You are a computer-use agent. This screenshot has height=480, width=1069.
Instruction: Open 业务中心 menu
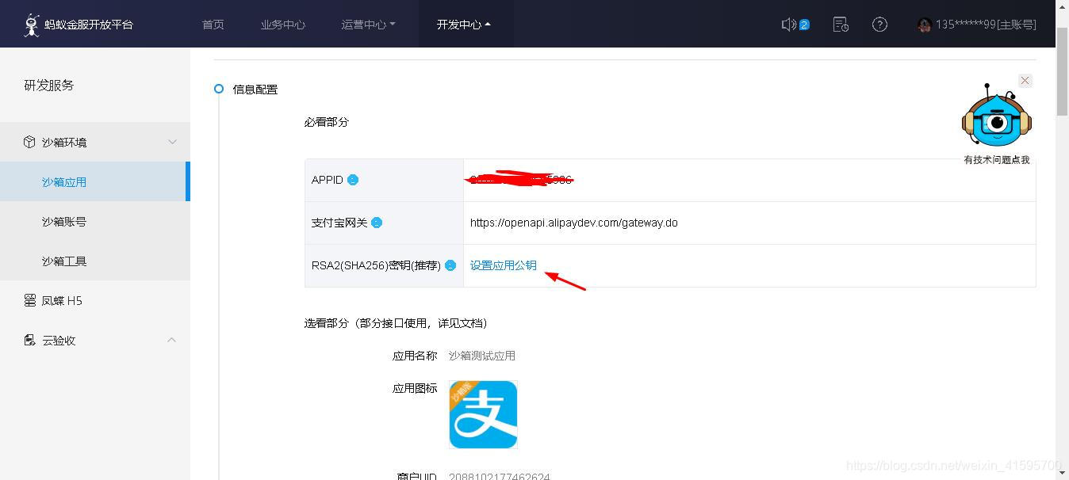tap(283, 25)
